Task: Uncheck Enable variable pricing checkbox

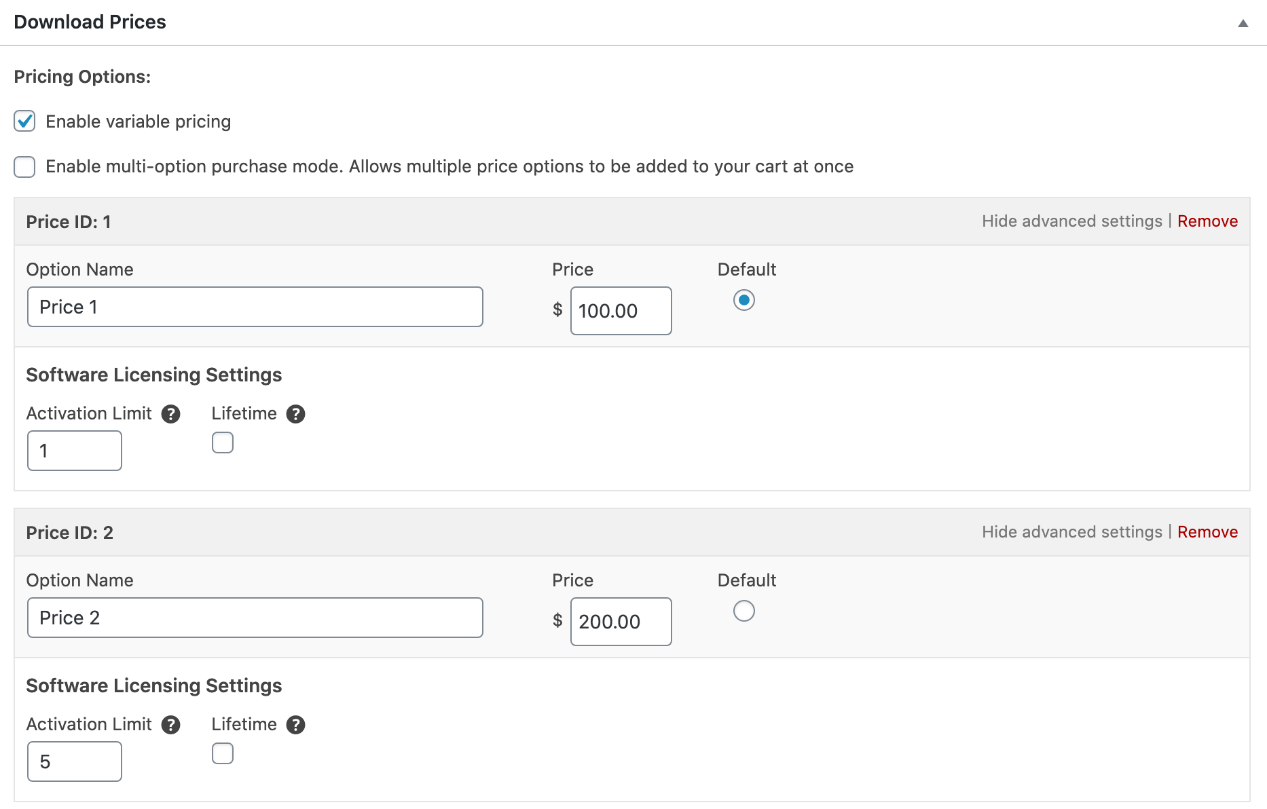Action: (25, 121)
